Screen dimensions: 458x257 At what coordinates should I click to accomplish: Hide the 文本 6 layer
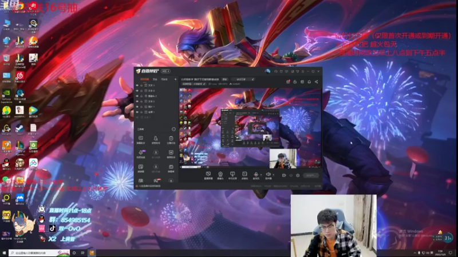[x=137, y=91]
